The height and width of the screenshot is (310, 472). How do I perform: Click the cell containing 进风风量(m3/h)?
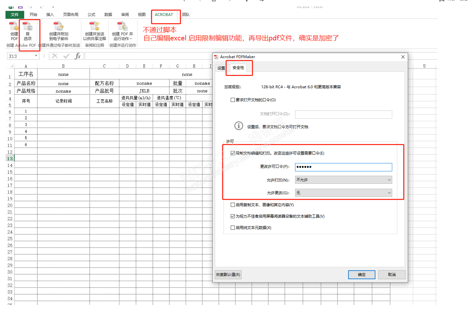tap(136, 98)
